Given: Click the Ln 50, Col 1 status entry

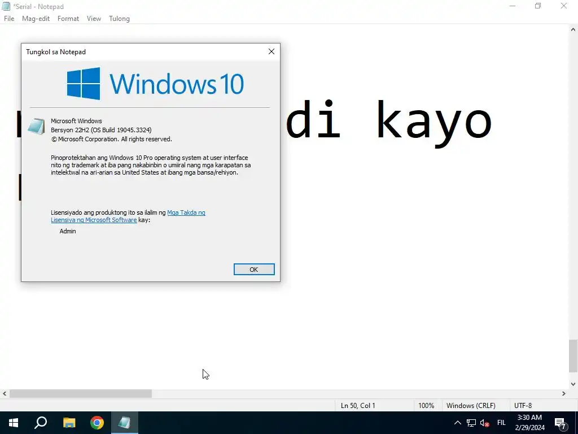Looking at the screenshot, I should tap(358, 406).
